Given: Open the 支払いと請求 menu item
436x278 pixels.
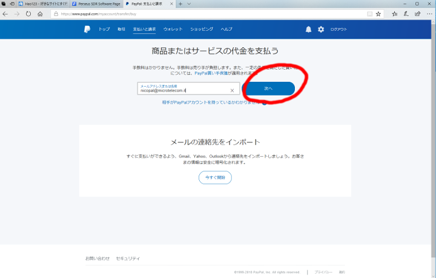Looking at the screenshot, I should click(144, 29).
